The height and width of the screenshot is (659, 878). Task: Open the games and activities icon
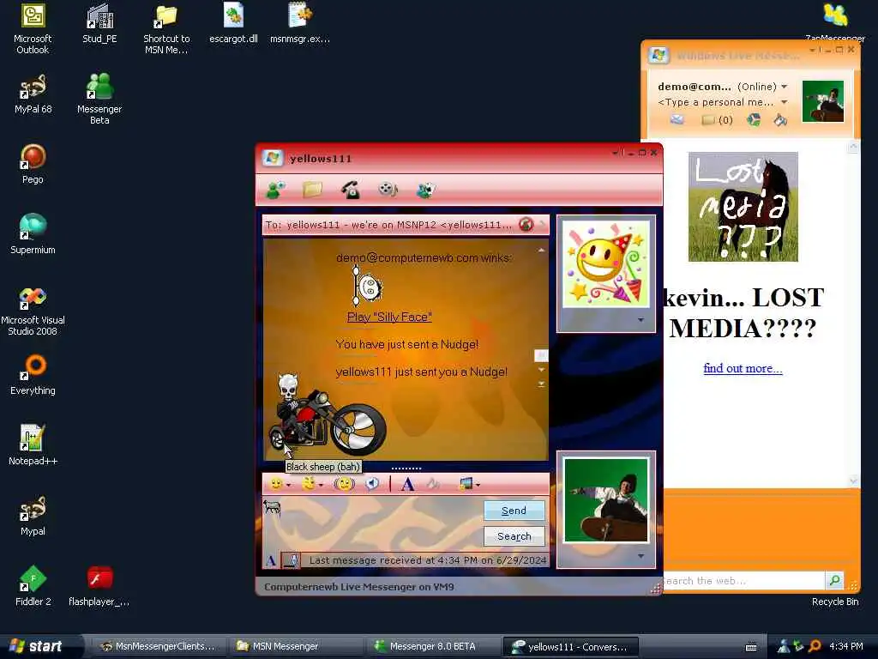tap(425, 190)
